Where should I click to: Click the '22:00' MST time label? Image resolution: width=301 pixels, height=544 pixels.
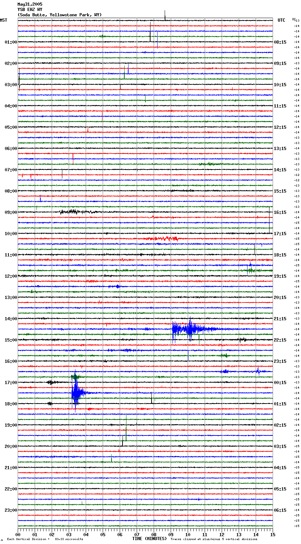tap(11, 489)
